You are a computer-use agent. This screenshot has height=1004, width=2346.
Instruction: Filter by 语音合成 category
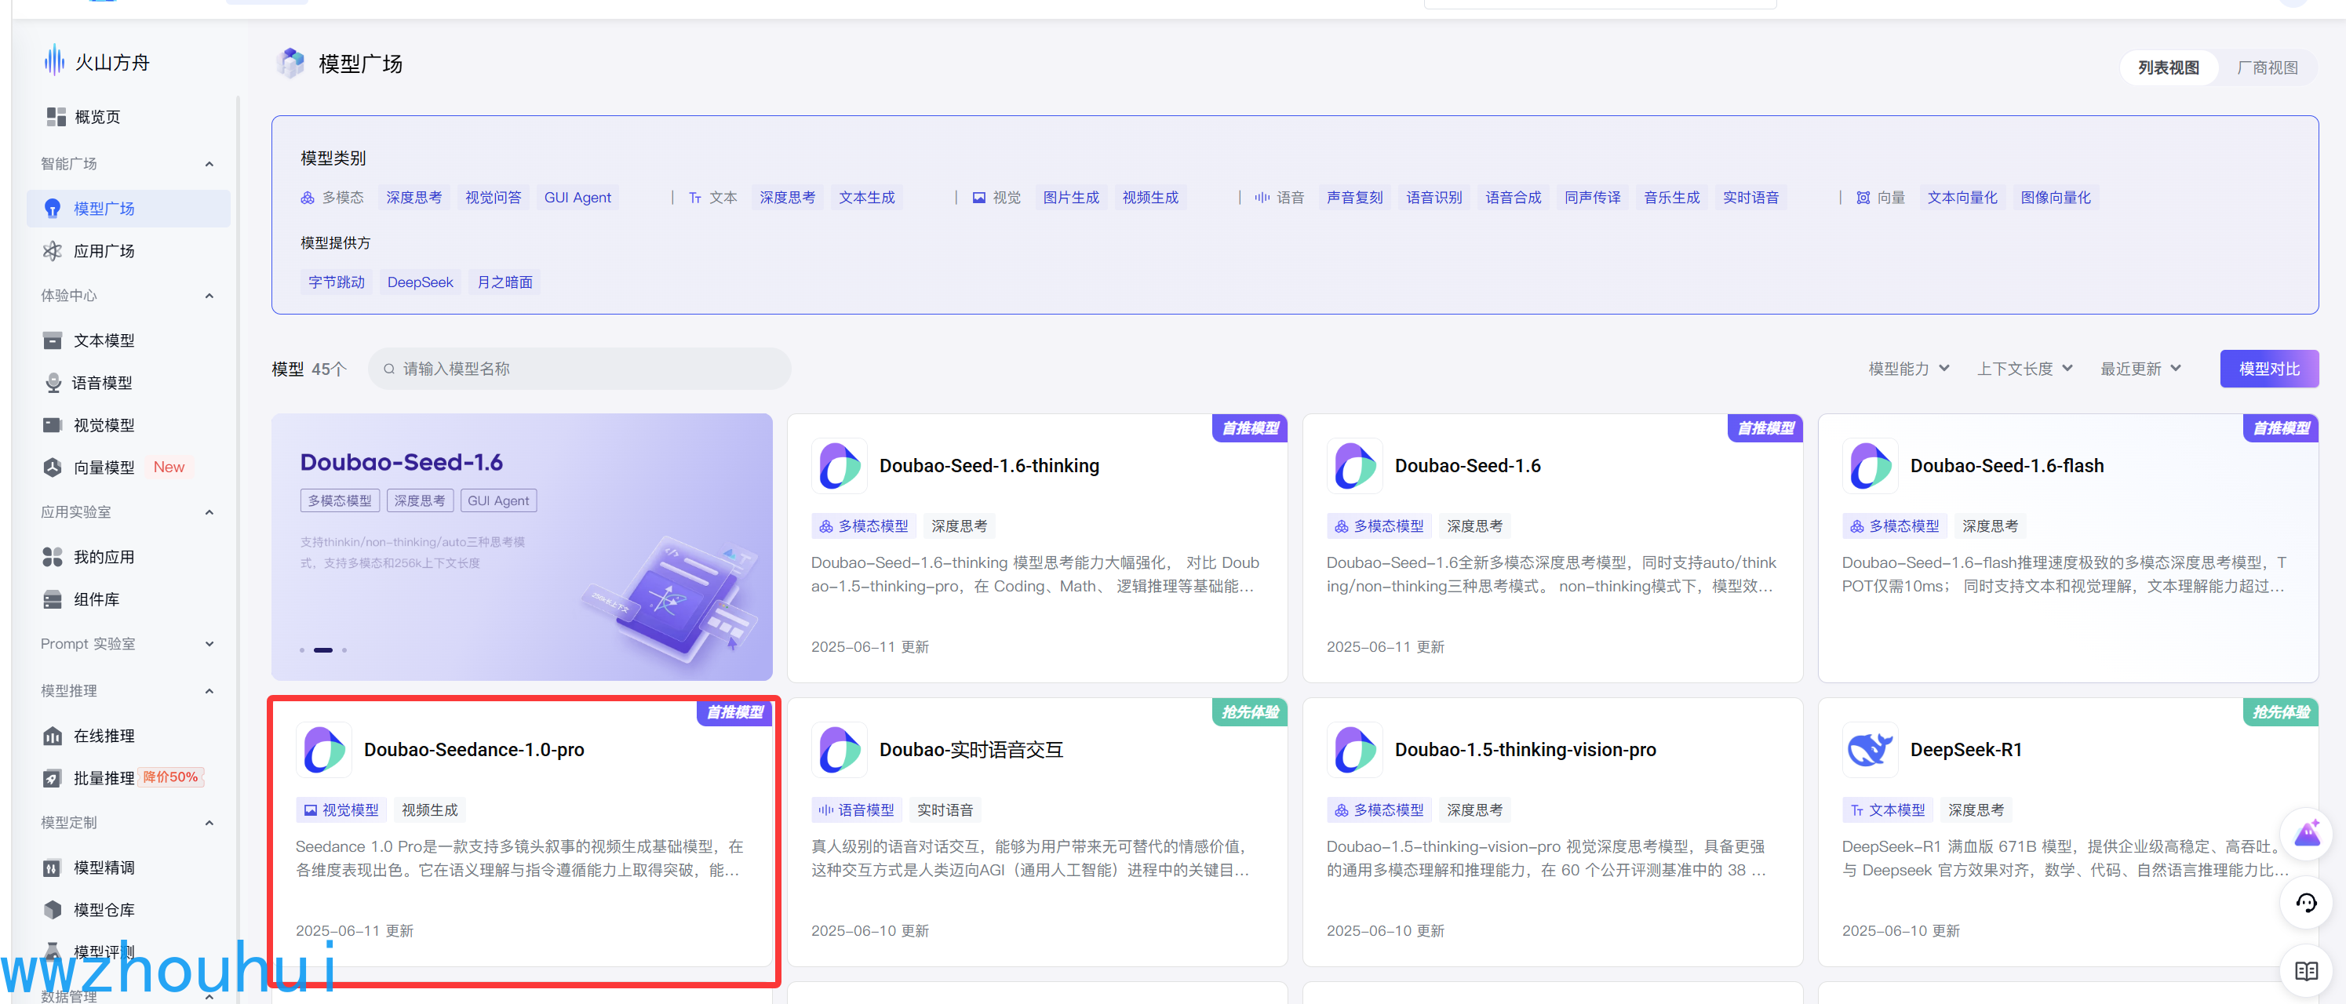point(1513,198)
